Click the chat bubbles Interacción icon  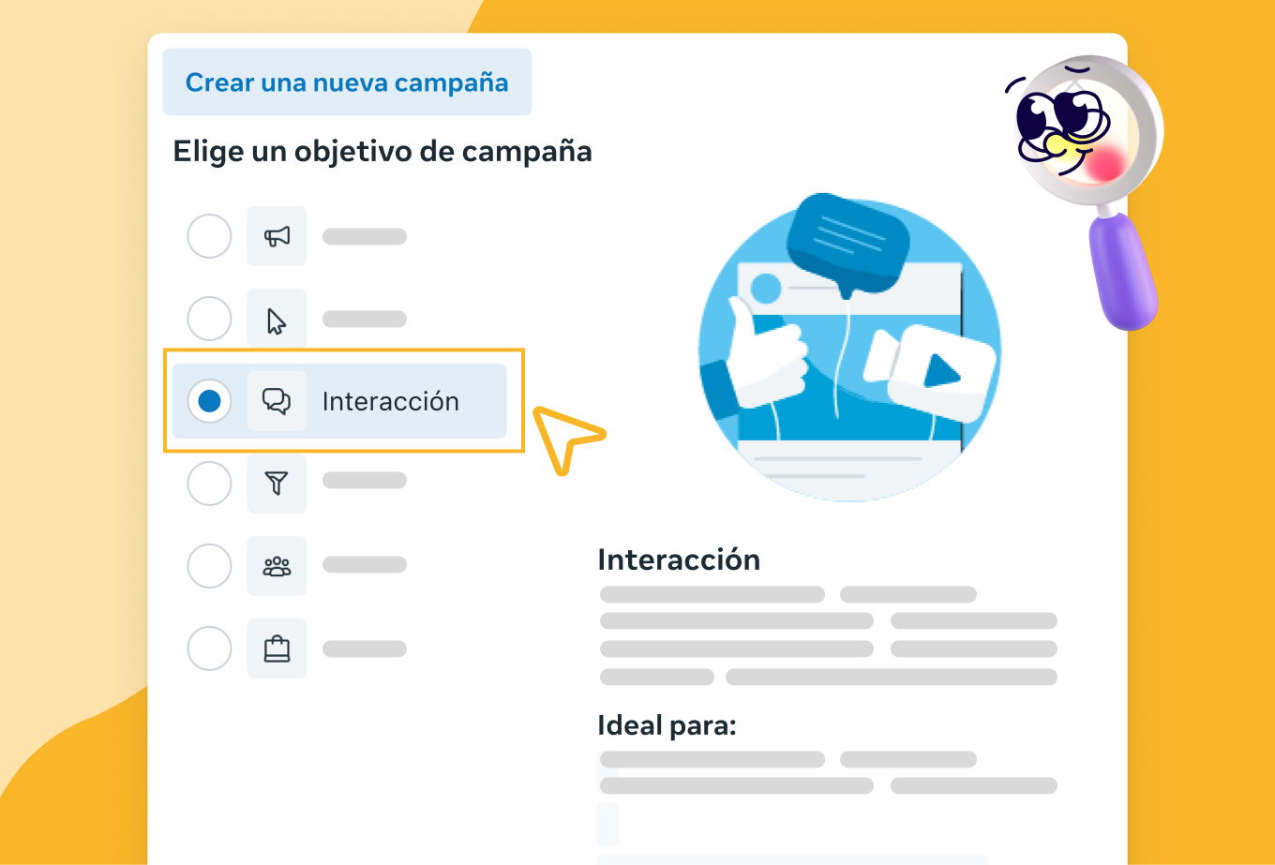tap(277, 401)
